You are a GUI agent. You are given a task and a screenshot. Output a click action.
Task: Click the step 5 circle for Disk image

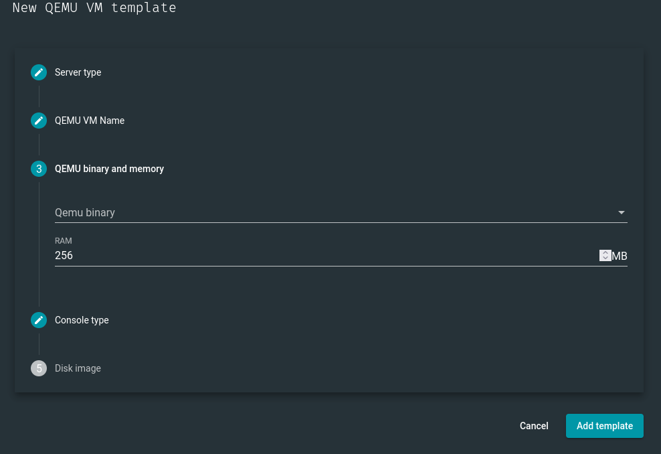click(x=39, y=368)
